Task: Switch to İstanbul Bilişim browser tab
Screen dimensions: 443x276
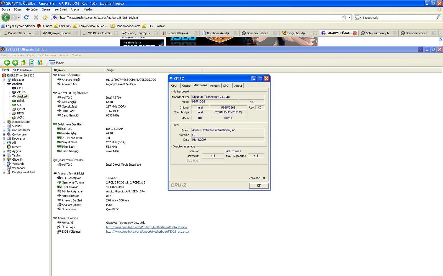Action: (179, 33)
